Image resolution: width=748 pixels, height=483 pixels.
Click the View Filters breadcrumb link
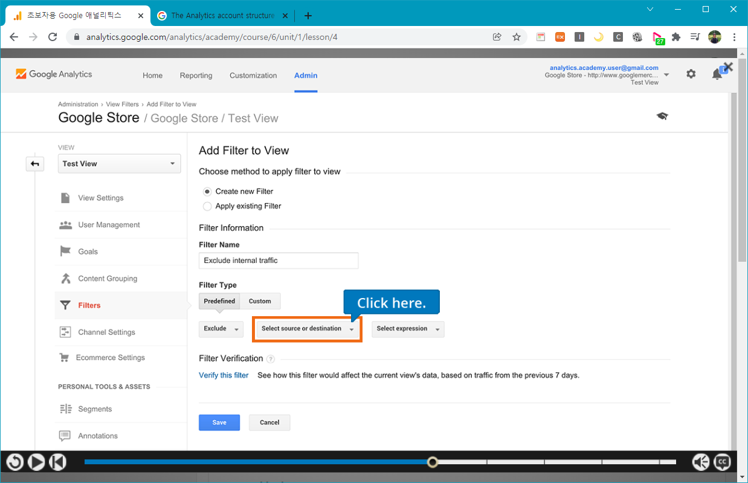point(122,105)
